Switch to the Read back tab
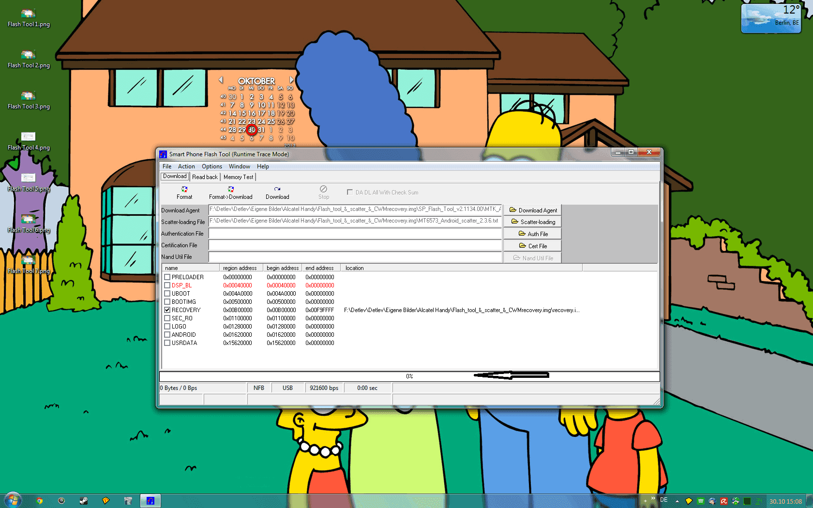Screen dimensions: 813x508 [205, 177]
